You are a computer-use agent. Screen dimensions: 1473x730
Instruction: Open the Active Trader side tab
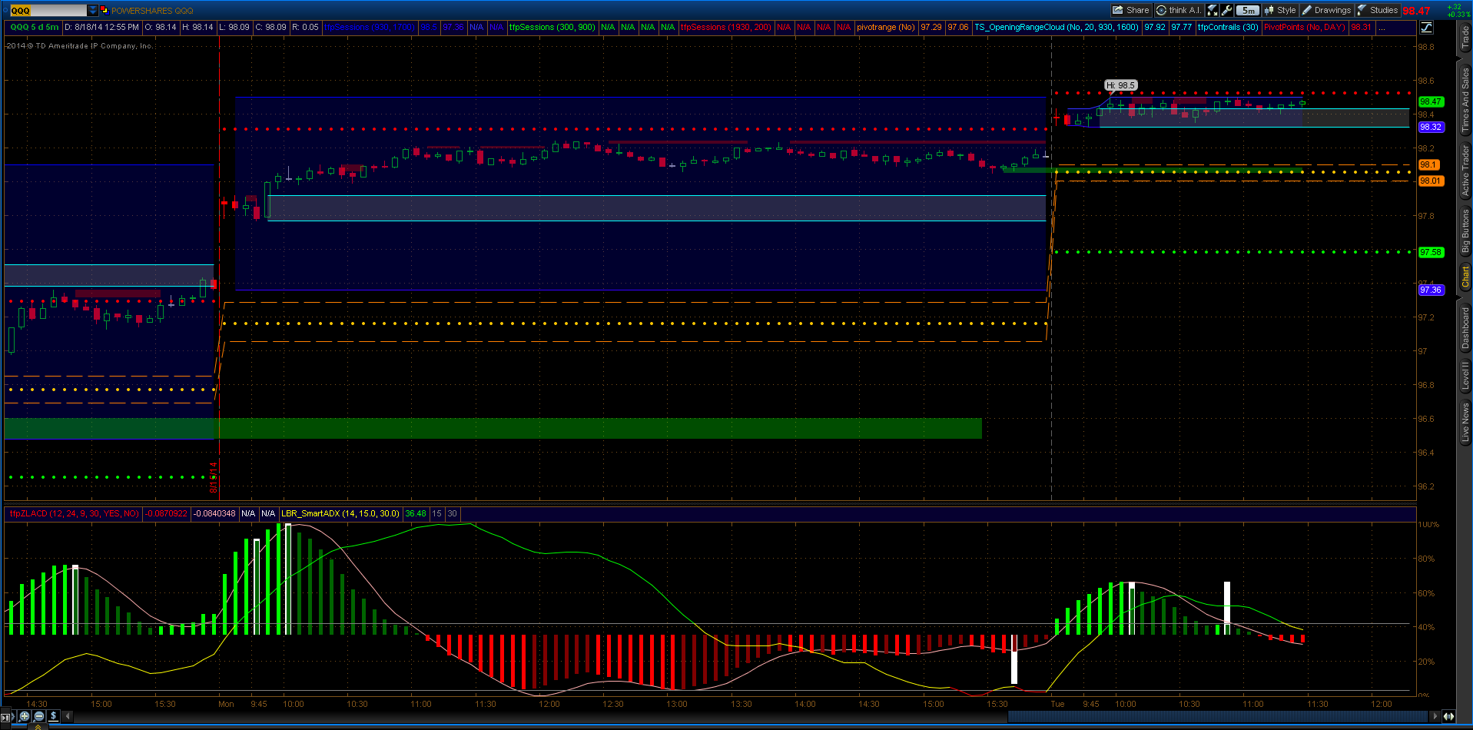tap(1465, 171)
